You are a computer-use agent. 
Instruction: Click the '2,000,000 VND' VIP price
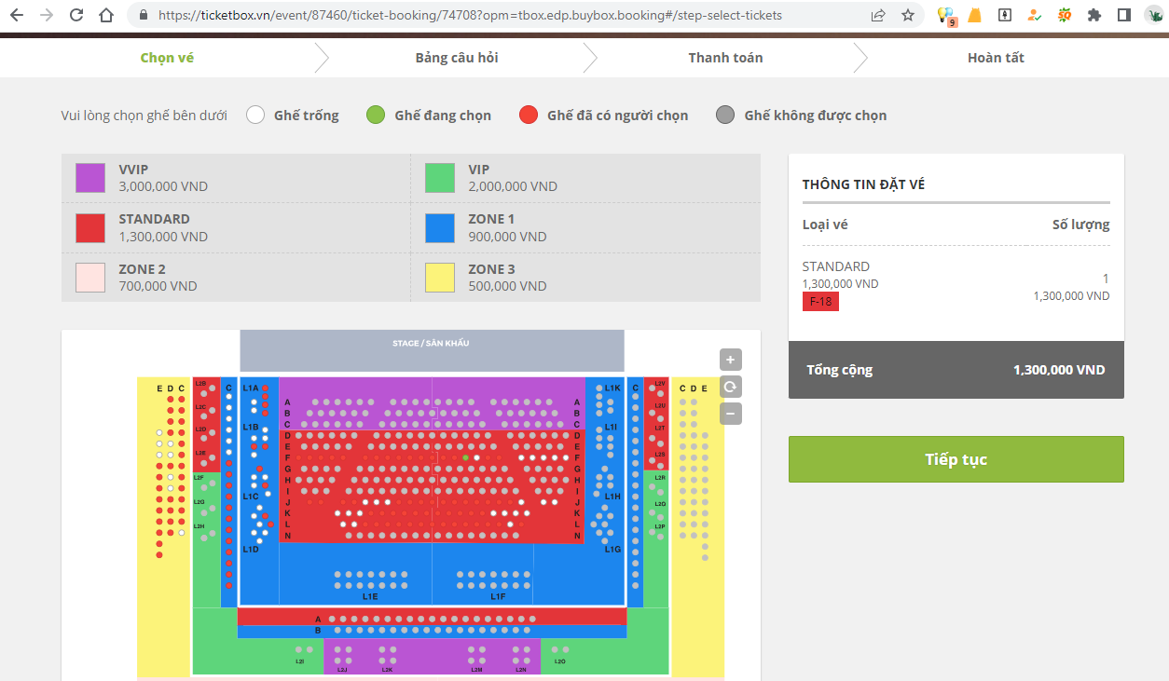(x=513, y=186)
